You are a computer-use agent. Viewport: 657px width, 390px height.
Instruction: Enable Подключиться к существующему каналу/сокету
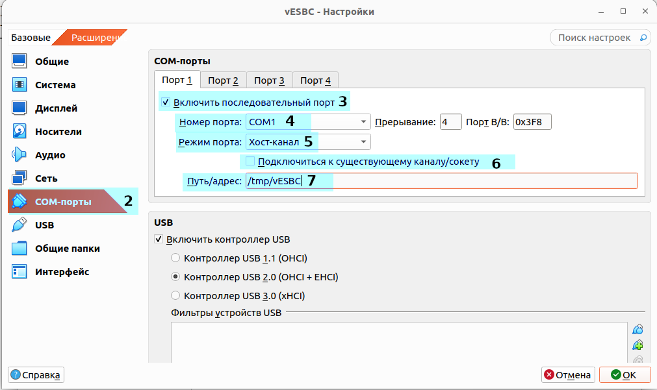pyautogui.click(x=250, y=162)
